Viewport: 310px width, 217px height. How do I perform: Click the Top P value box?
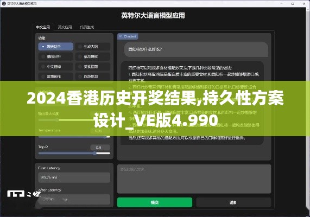(x=100, y=148)
